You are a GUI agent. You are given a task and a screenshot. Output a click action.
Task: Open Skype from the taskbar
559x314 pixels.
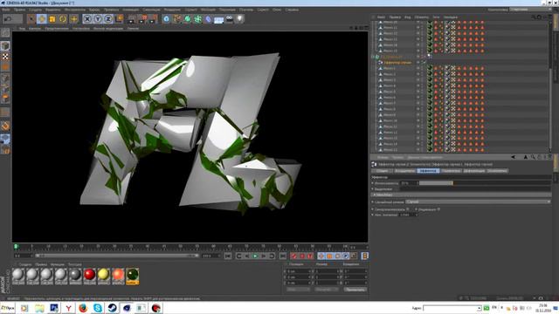[97, 308]
